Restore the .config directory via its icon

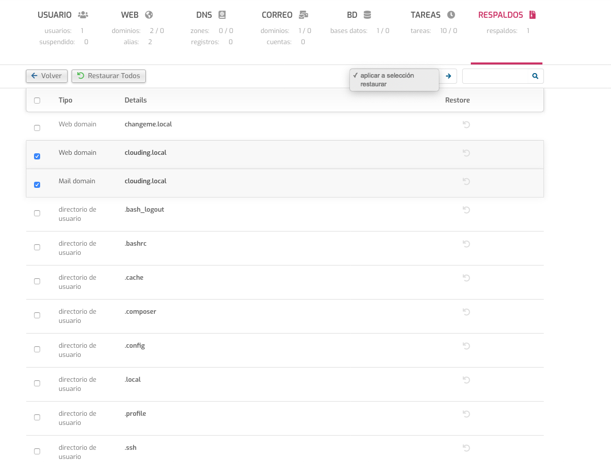[466, 346]
